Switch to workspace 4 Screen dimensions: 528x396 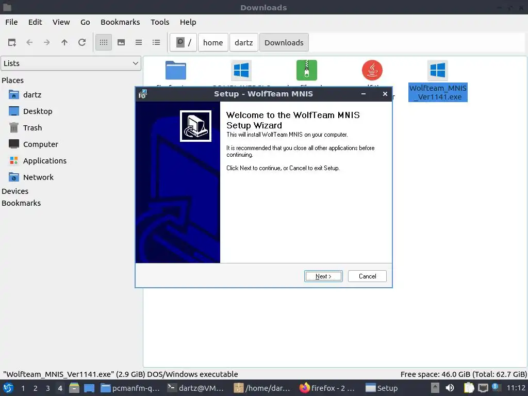60,388
